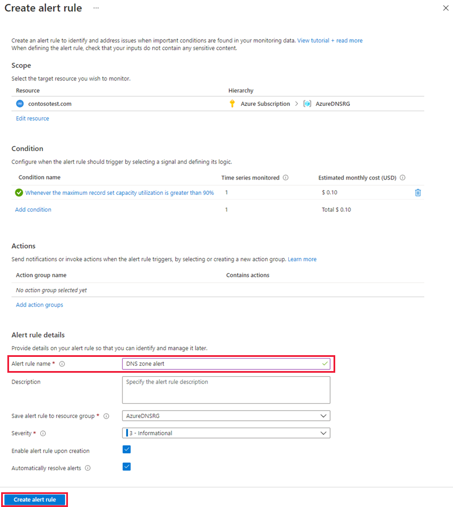The height and width of the screenshot is (507, 453).
Task: Open the Severity dropdown showing 3 - Informational
Action: [x=226, y=433]
